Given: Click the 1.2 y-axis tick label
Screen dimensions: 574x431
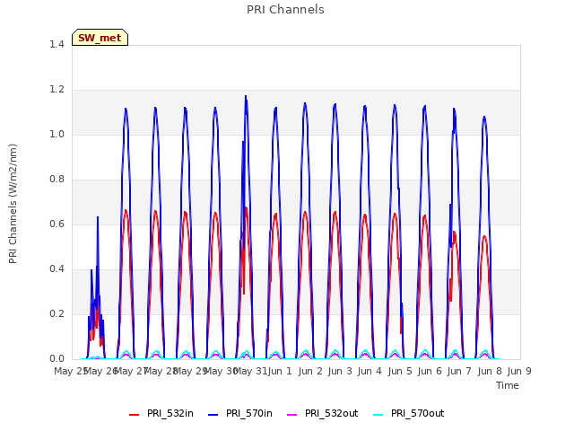Looking at the screenshot, I should point(57,90).
